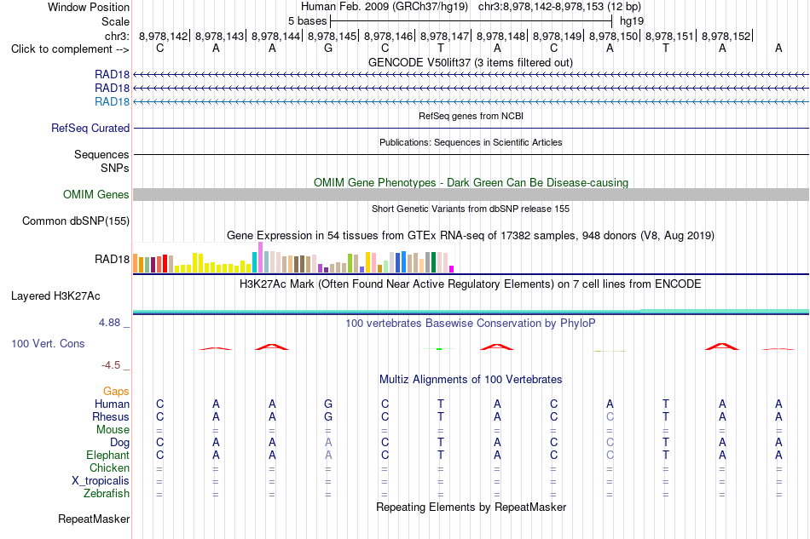Screen dimensions: 810x539
Task: Click the faded A mismatch in the Elephant row
Action: [x=328, y=455]
